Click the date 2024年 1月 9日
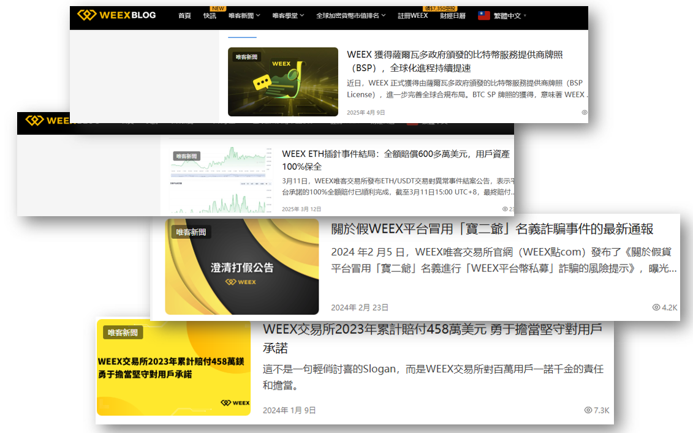The image size is (693, 433). click(289, 410)
